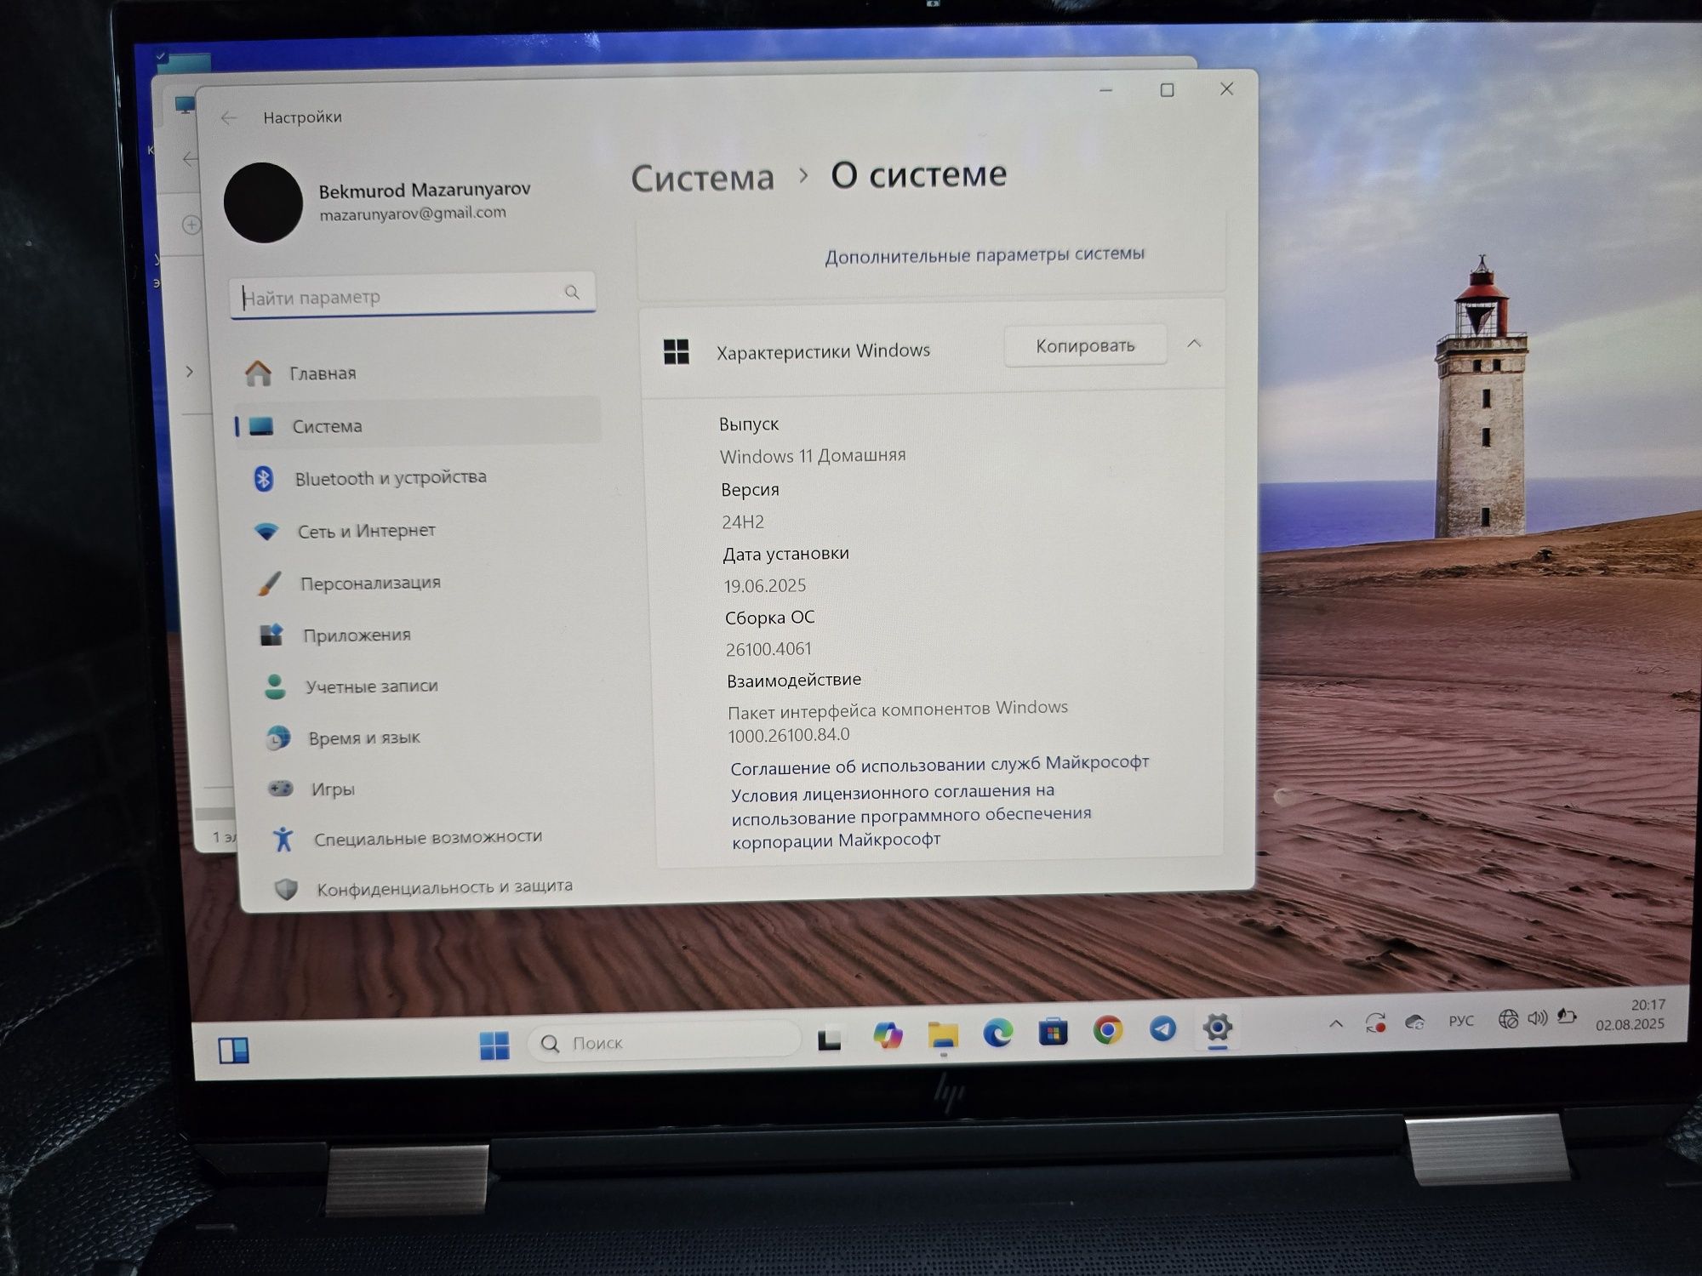Screen dimensions: 1702x1276
Task: Click the taskbar Поиск search box
Action: click(665, 1041)
